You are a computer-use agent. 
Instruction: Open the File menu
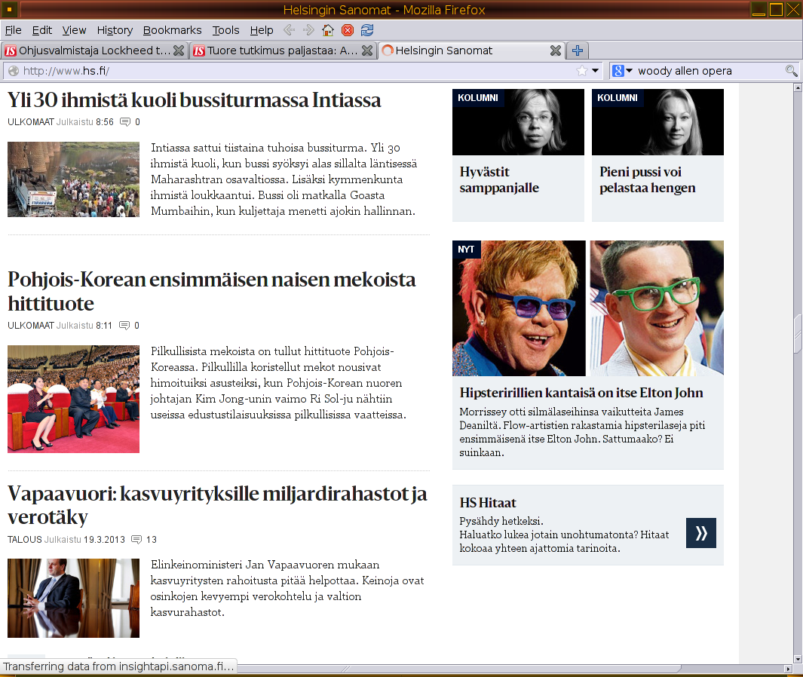click(x=14, y=30)
